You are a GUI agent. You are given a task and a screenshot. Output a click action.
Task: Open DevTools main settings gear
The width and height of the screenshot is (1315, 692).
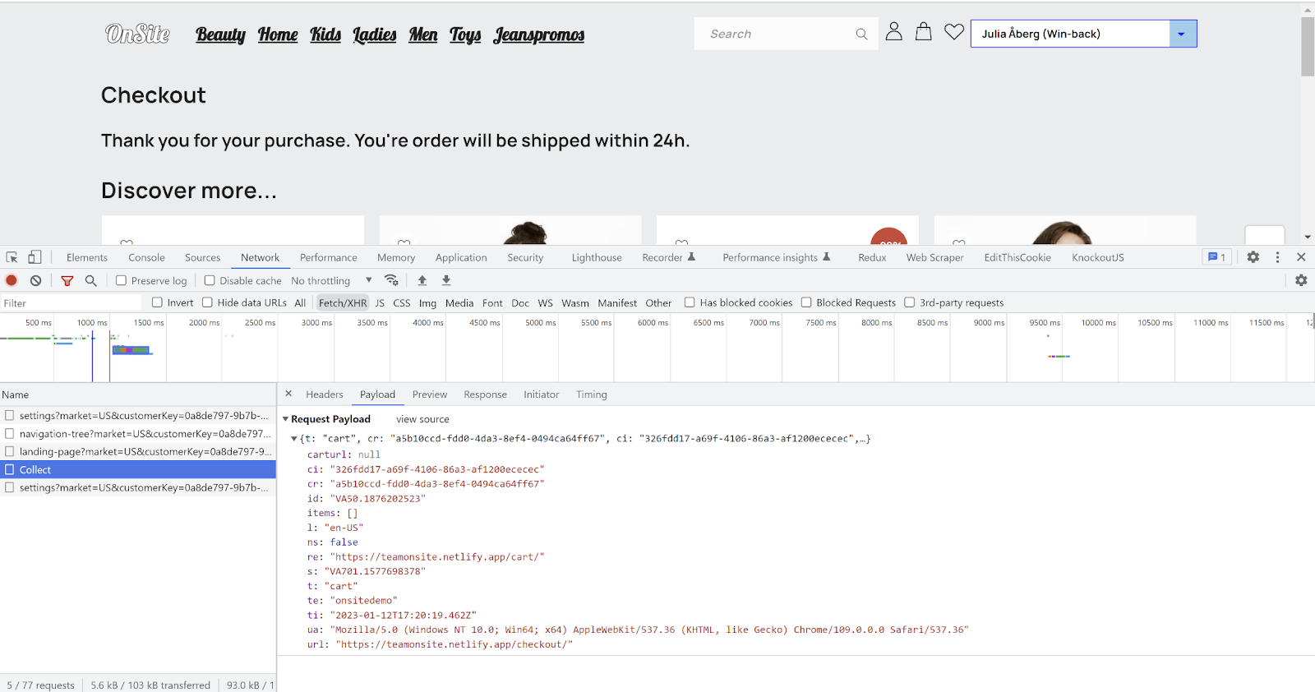(1253, 257)
